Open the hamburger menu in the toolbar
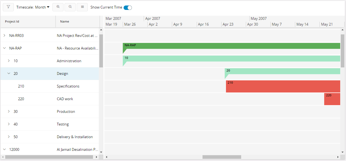Screen dimensions: 346x161 pos(82,7)
